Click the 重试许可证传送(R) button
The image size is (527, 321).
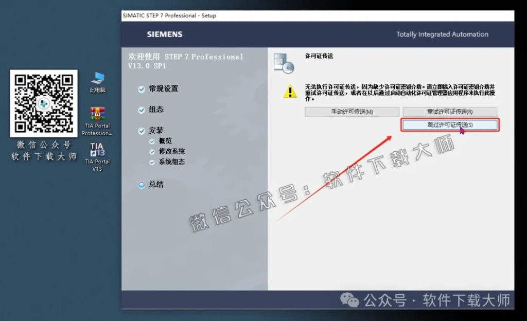click(450, 112)
